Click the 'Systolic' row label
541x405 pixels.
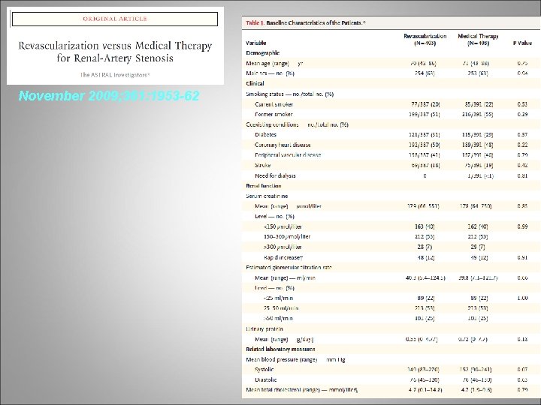coord(264,370)
